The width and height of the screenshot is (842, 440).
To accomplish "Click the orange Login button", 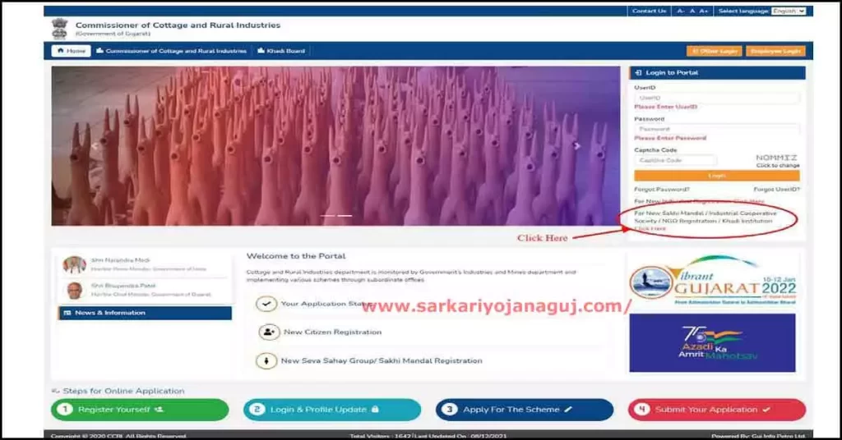I will point(716,176).
